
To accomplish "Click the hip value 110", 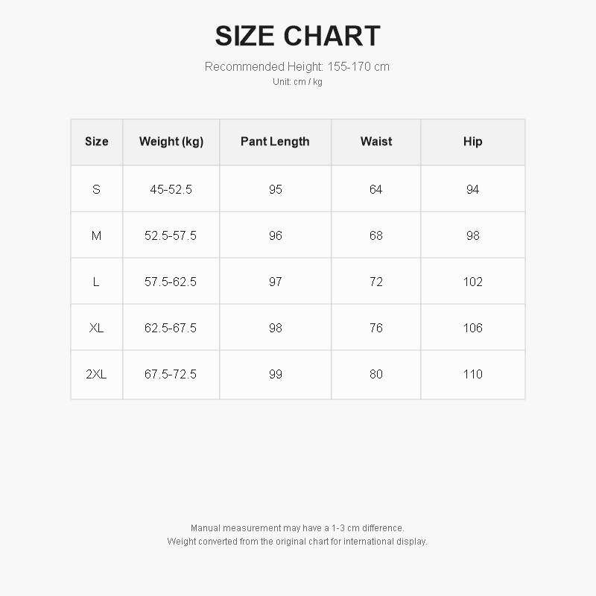I will pyautogui.click(x=473, y=374).
